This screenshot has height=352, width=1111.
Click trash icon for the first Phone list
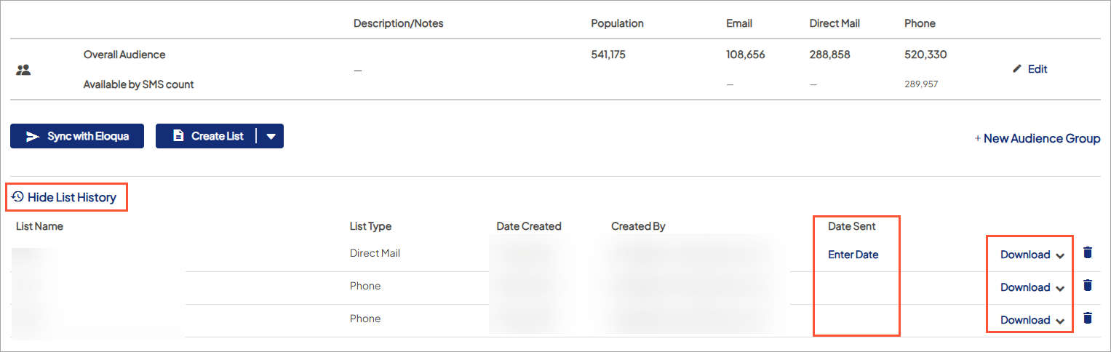pyautogui.click(x=1088, y=285)
